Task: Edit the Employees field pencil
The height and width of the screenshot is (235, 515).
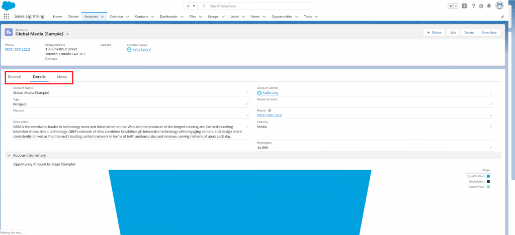Action: pos(491,148)
